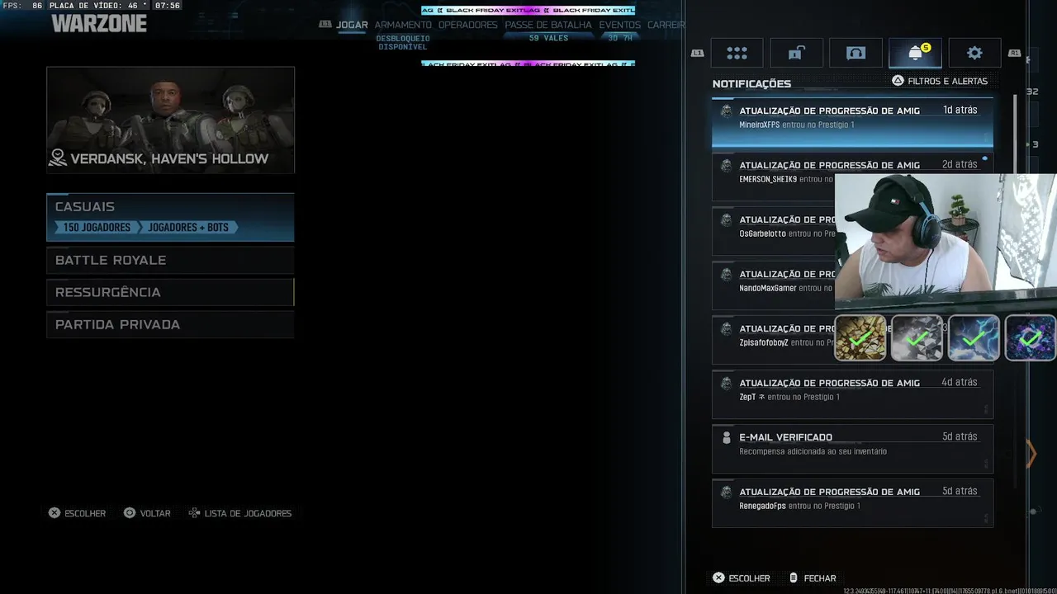Select the Ressurgência mode

[x=170, y=292]
